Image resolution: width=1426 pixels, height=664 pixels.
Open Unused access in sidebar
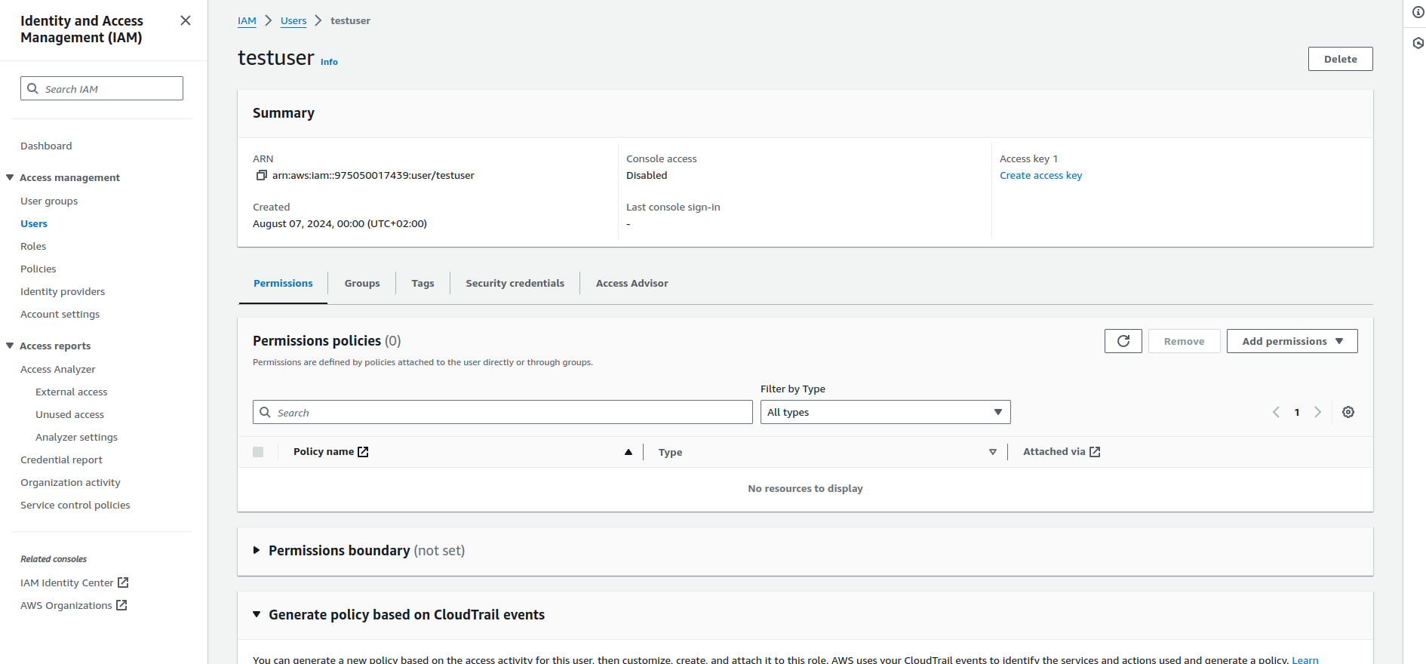[69, 414]
